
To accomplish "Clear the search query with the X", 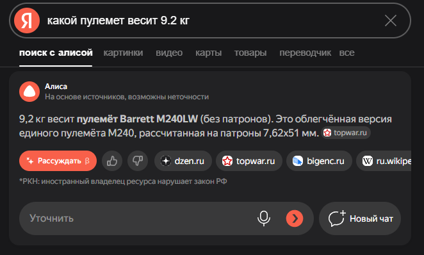I will (x=391, y=21).
